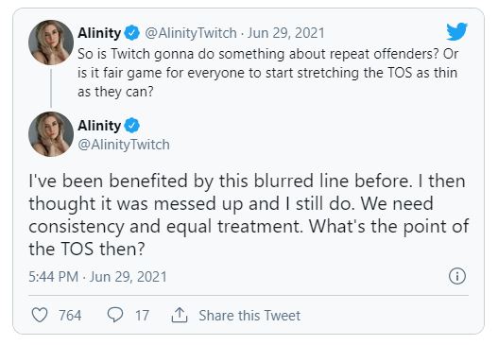Viewport: 498px width, 345px height.
Task: Open @AlinityTwitch handle under second name
Action: tap(124, 145)
